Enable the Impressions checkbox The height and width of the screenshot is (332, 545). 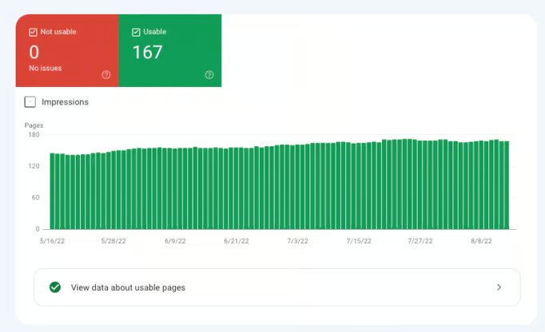pyautogui.click(x=30, y=101)
